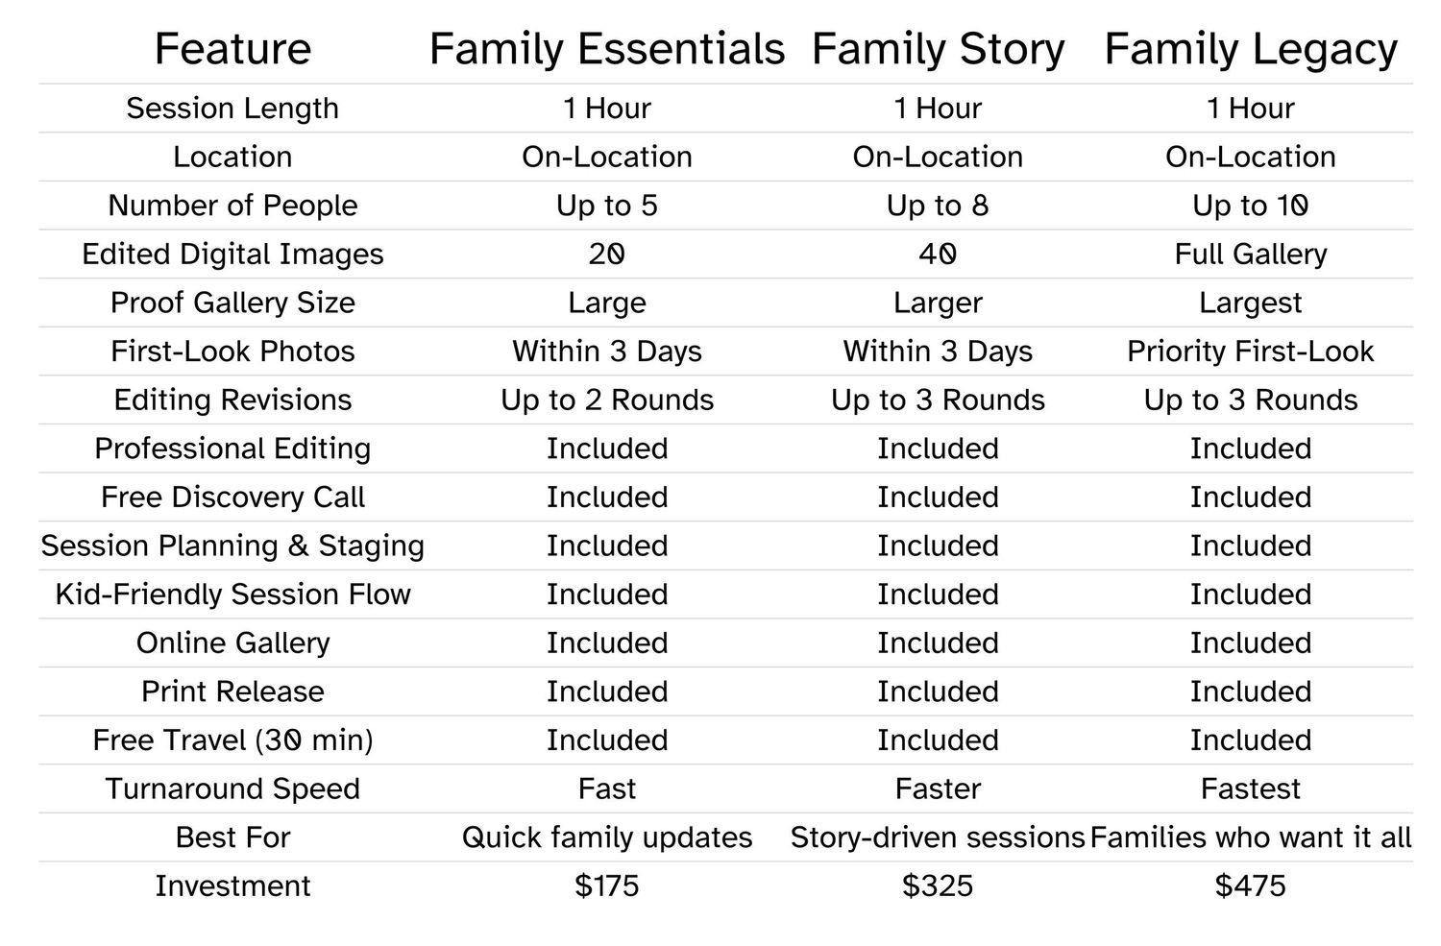Click the $175 investment price
The height and width of the screenshot is (946, 1441).
tap(607, 885)
